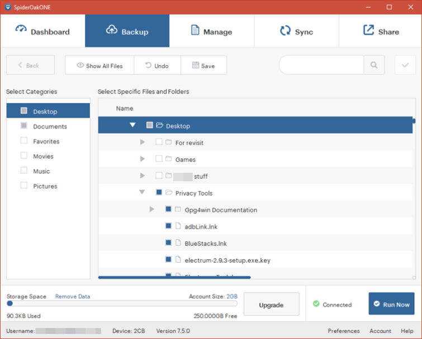Click the Manage document icon
Viewport: 422px width, 339px height.
click(195, 30)
